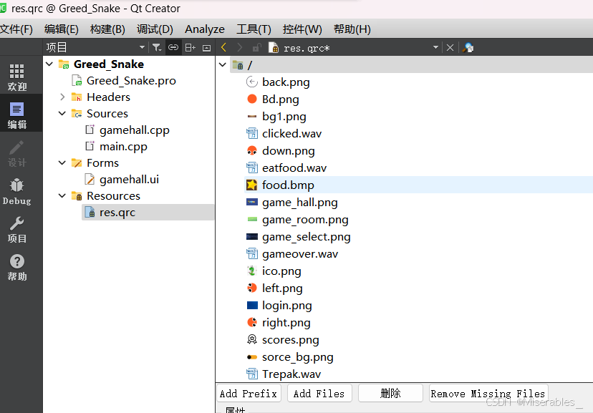Screen dimensions: 593x413
Task: Select clicked.wav resource entry
Action: pos(291,133)
